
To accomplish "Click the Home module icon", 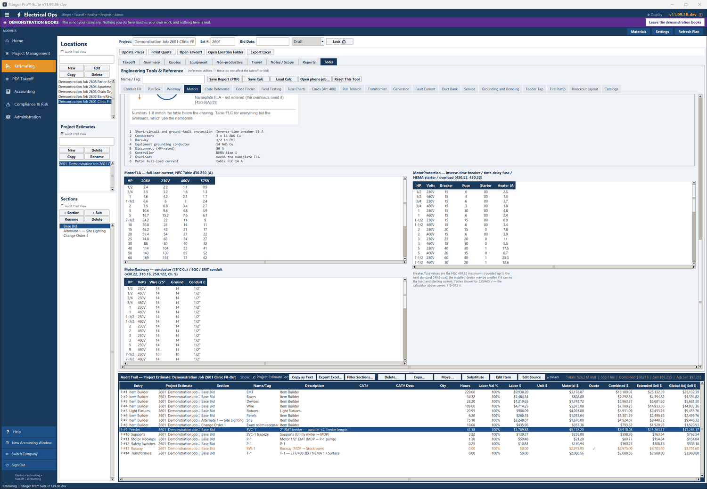I will (x=8, y=41).
